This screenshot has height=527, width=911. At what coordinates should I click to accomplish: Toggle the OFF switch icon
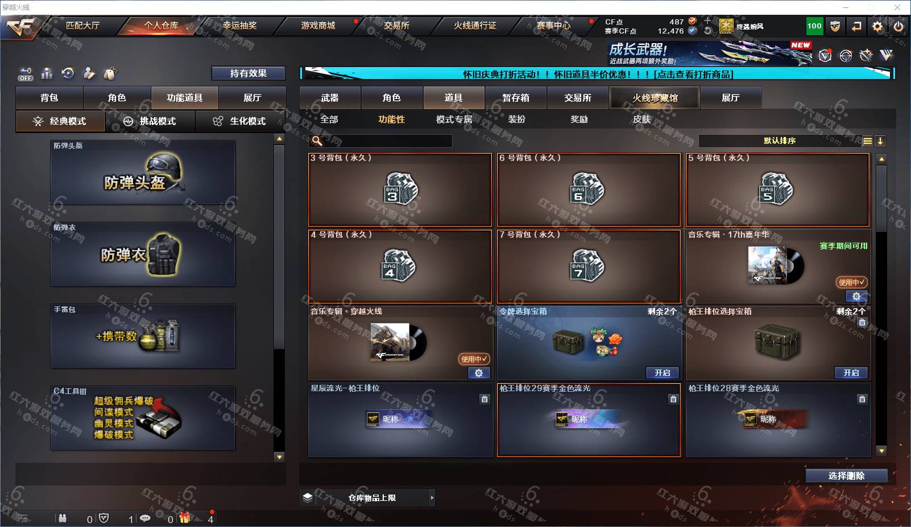tap(26, 74)
